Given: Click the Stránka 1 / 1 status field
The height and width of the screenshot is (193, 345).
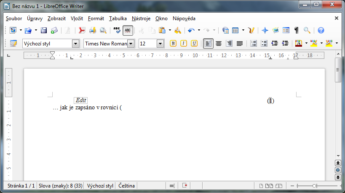Looking at the screenshot, I should coord(21,186).
